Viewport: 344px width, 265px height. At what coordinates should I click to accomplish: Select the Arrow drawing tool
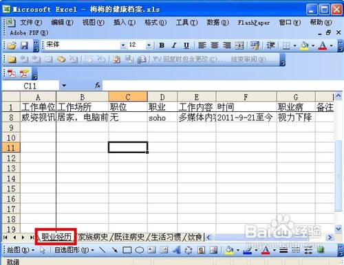click(x=114, y=250)
